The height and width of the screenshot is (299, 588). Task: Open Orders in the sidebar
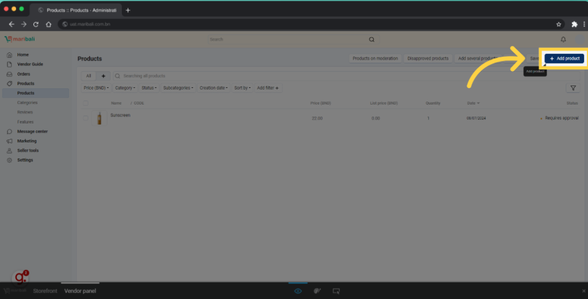[x=24, y=74]
